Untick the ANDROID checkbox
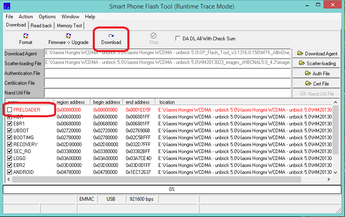This screenshot has height=217, width=345. [9, 172]
